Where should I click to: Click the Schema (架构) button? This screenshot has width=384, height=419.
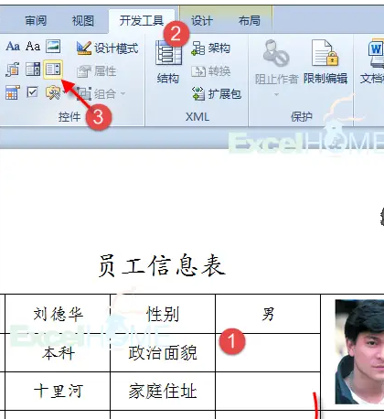click(210, 48)
